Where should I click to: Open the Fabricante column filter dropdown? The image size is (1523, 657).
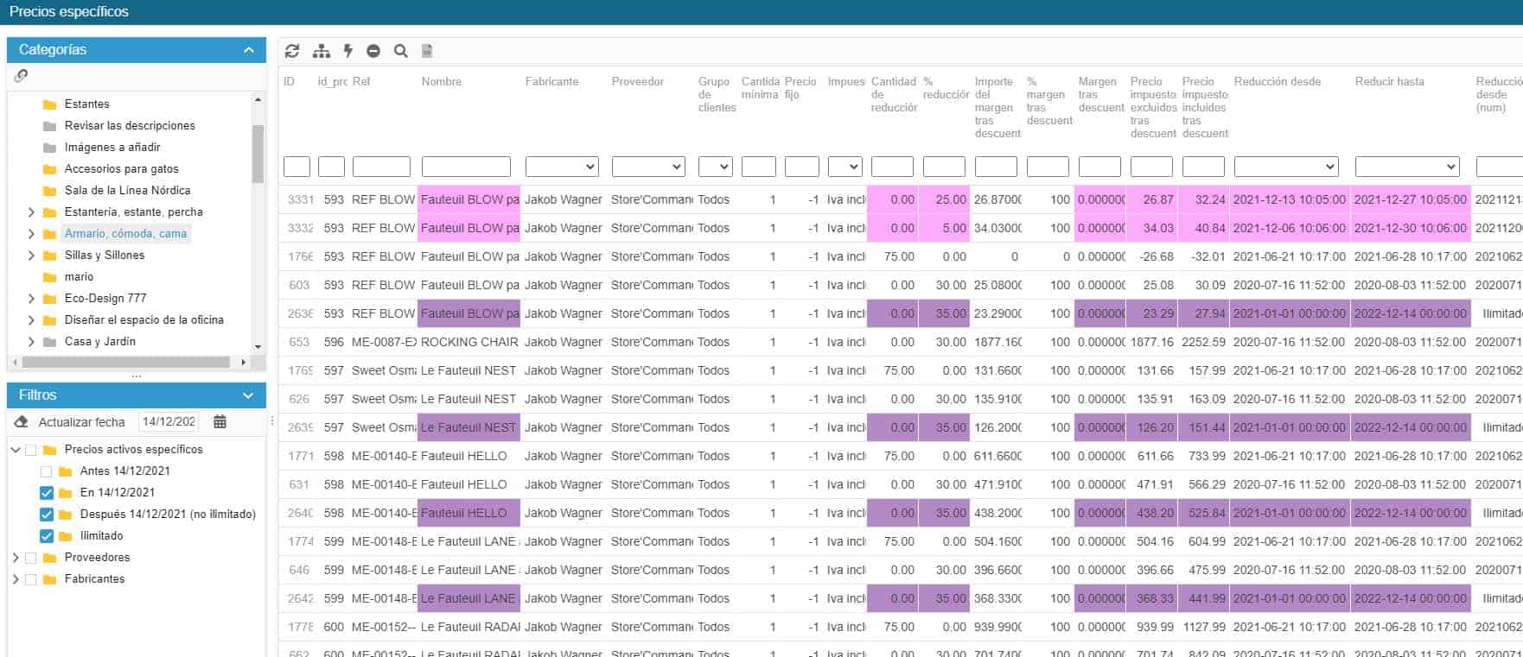[562, 167]
